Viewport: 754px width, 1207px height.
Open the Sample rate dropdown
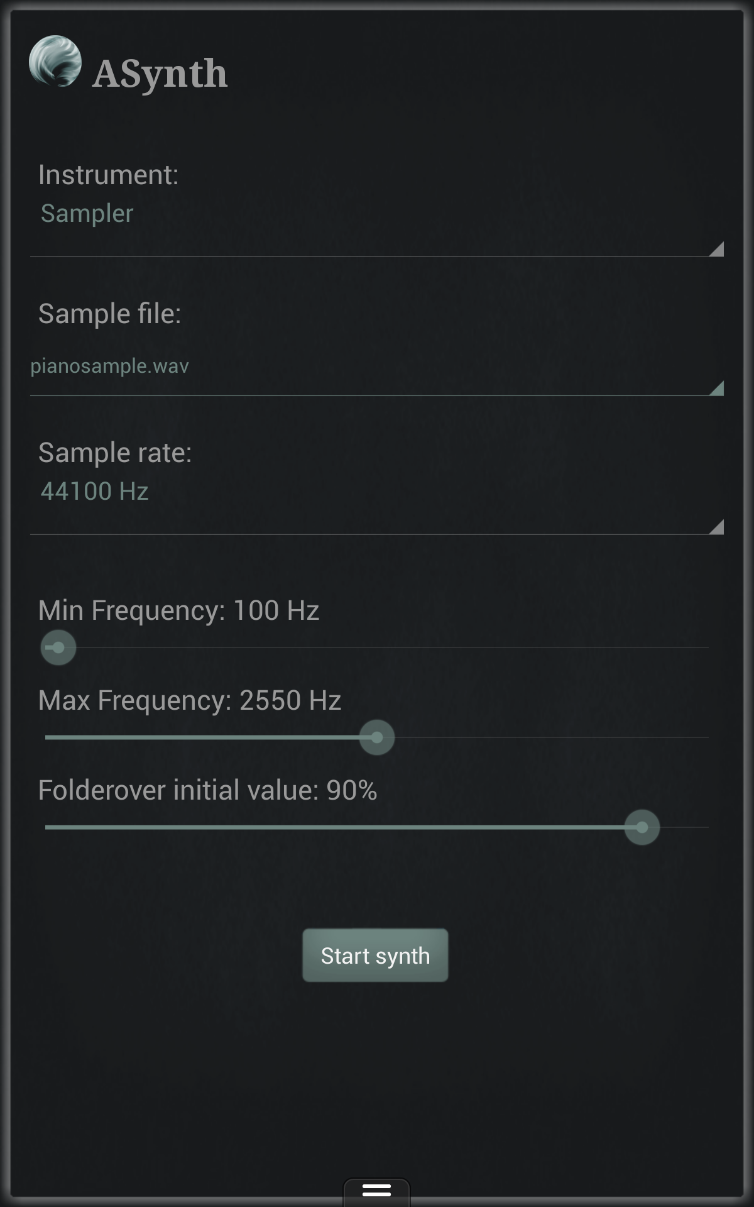point(377,497)
